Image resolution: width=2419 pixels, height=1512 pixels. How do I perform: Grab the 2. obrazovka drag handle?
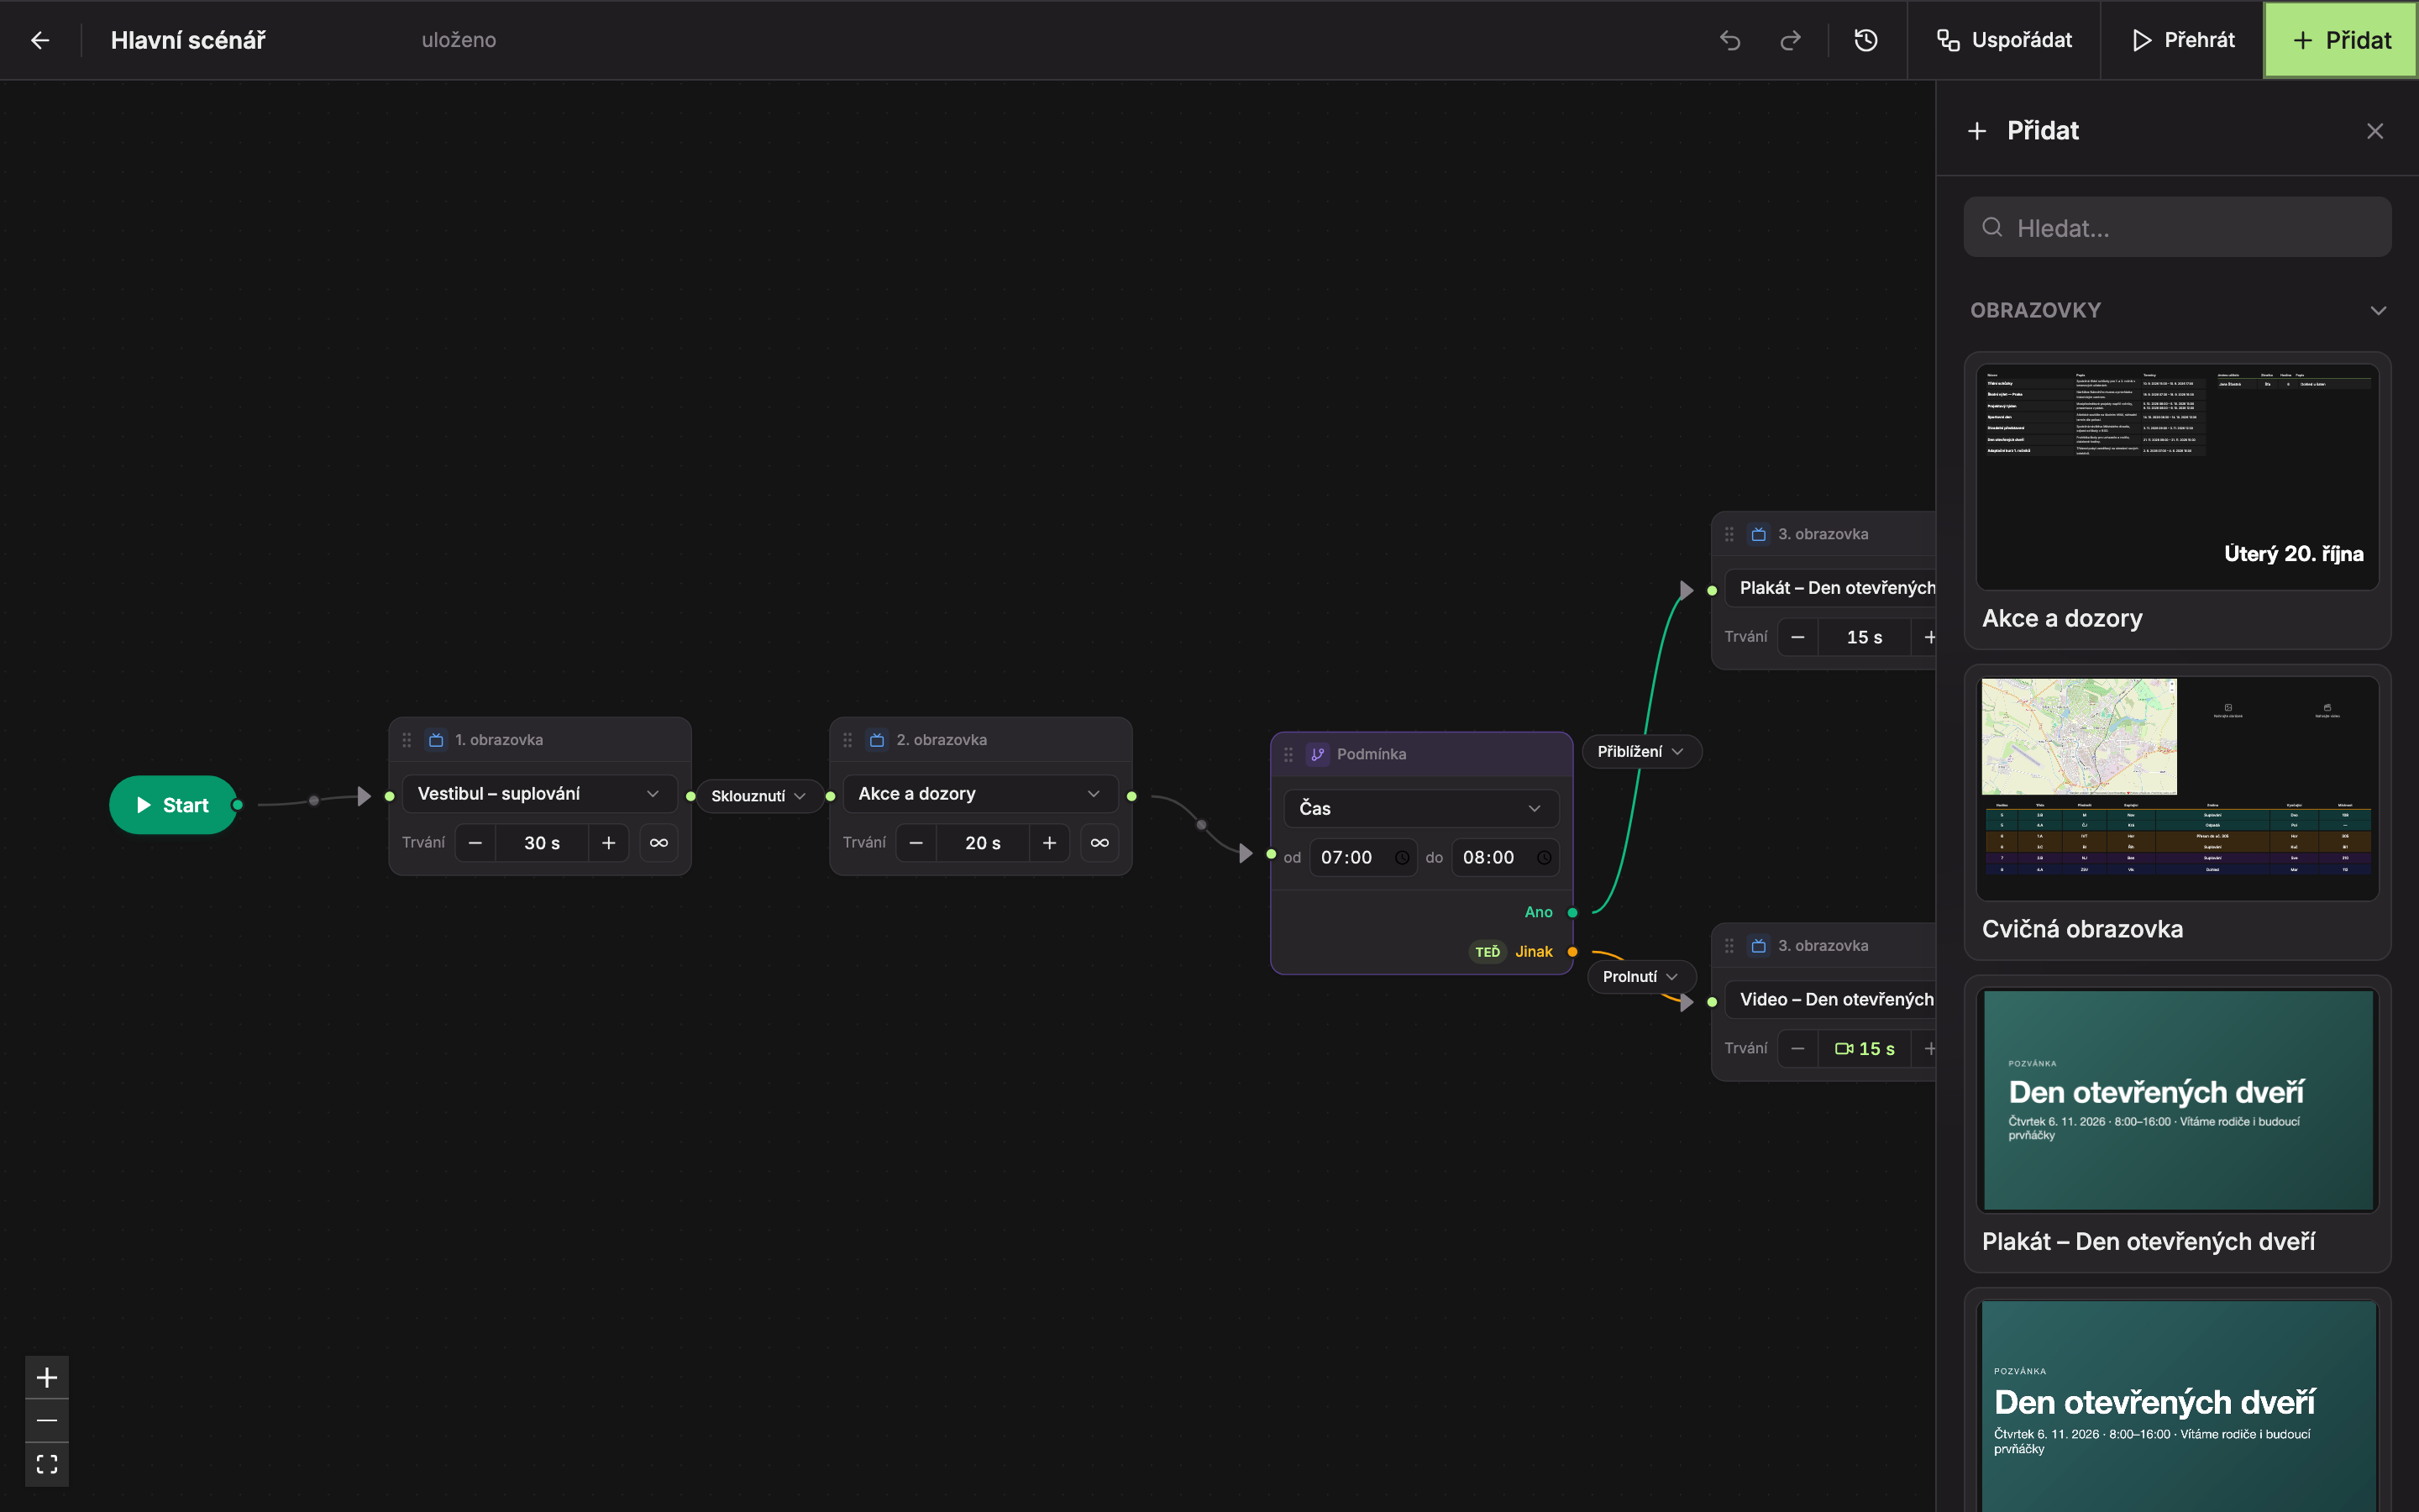[847, 740]
